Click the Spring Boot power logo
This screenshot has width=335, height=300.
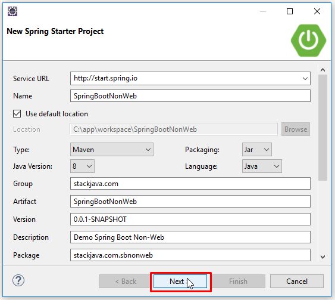coord(308,41)
